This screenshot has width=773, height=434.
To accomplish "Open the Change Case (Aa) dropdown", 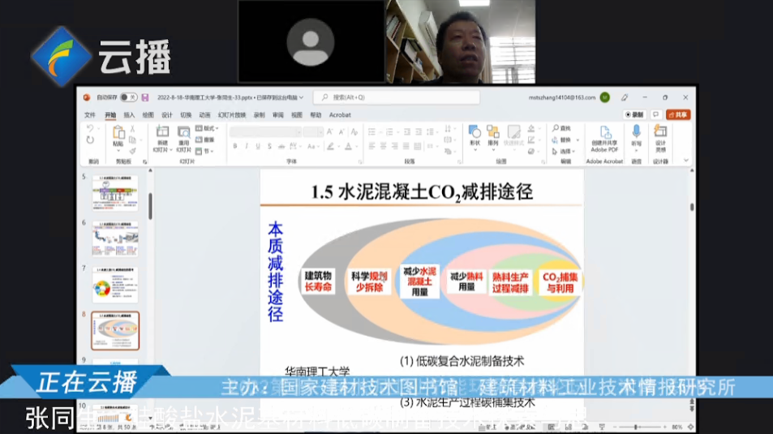I will coord(312,147).
